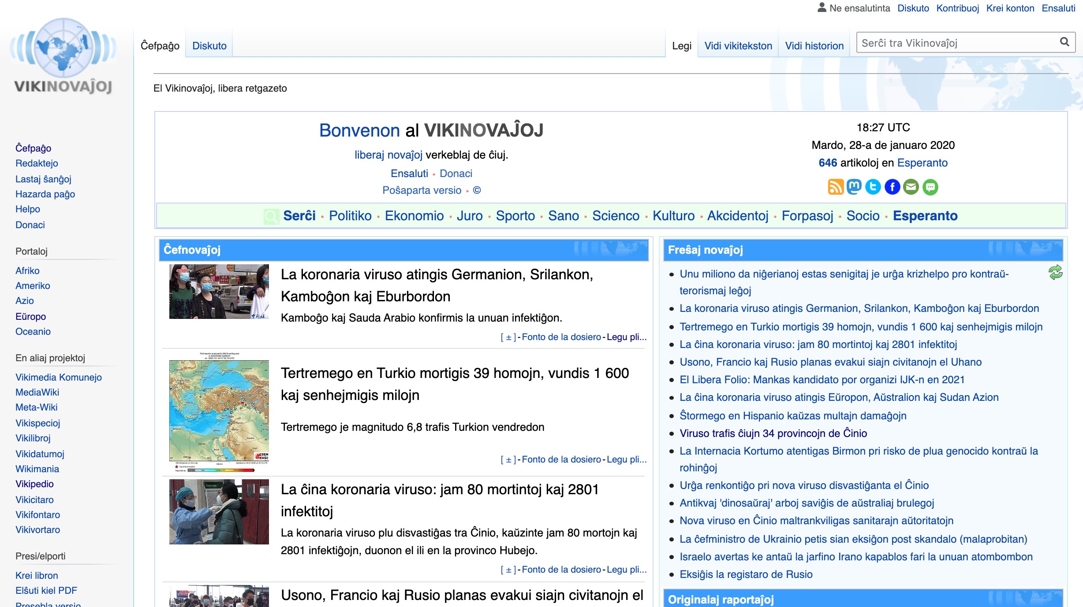This screenshot has height=607, width=1083.
Task: Open the Redaktejo sidebar link
Action: click(37, 163)
